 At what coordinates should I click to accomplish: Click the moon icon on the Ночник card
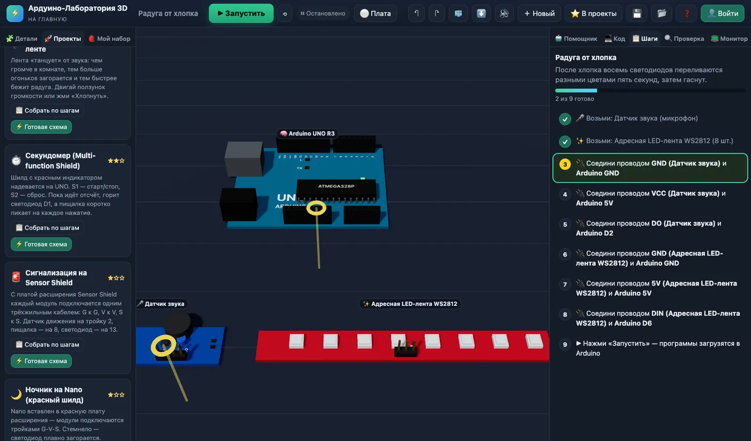[16, 394]
